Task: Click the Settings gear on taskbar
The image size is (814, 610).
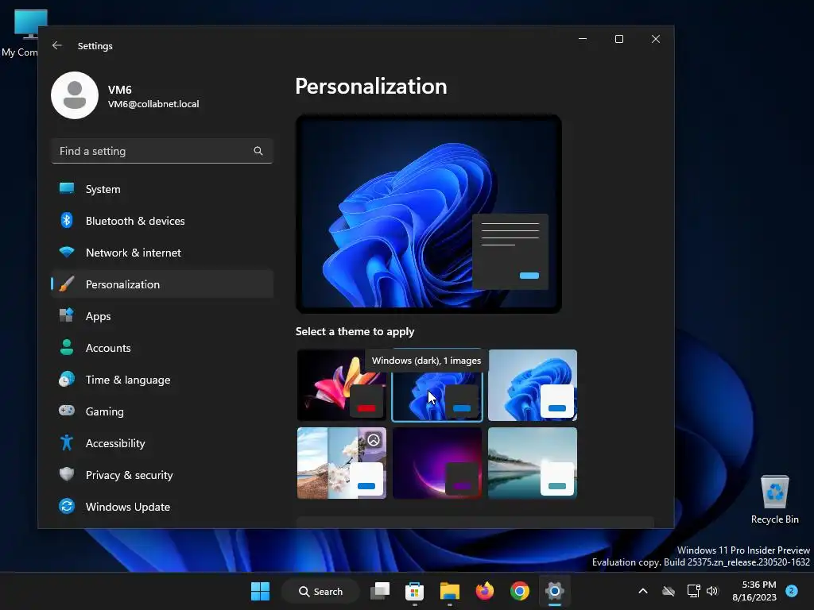Action: coord(554,591)
